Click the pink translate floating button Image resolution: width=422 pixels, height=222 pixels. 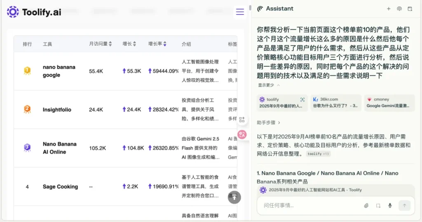coord(242,134)
